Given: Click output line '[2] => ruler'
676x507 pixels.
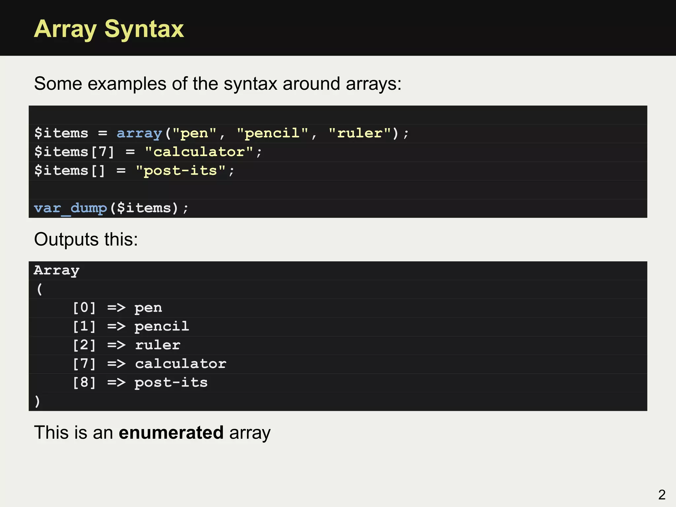Looking at the screenshot, I should tap(126, 345).
